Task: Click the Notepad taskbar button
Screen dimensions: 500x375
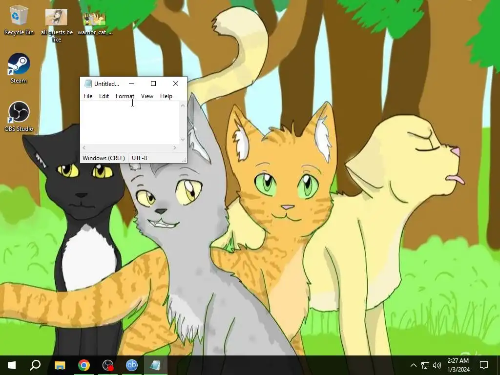Action: click(x=156, y=365)
